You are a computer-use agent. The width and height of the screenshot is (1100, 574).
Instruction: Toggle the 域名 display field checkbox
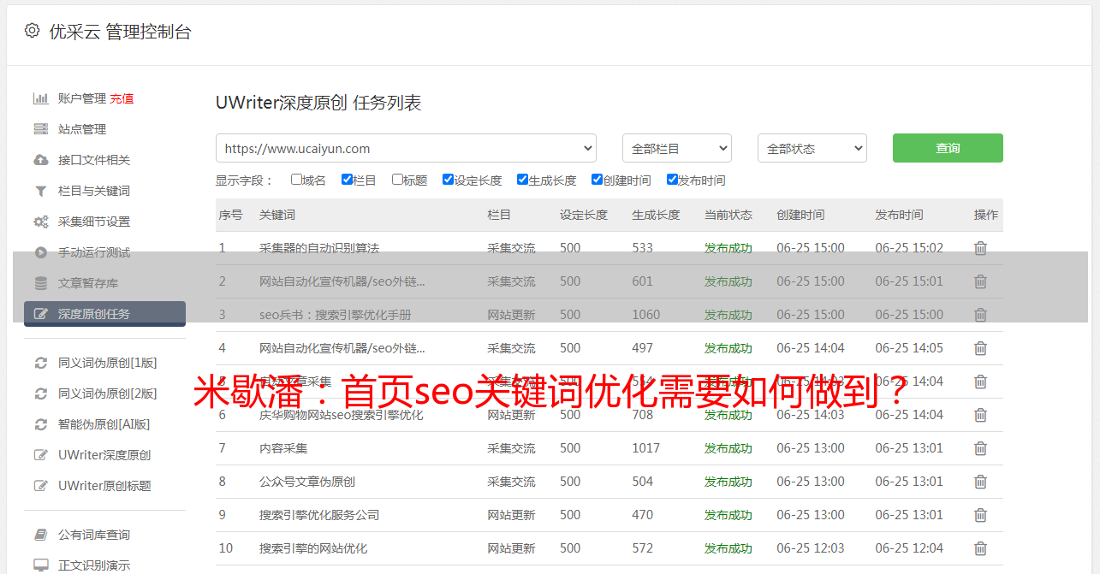pyautogui.click(x=296, y=180)
